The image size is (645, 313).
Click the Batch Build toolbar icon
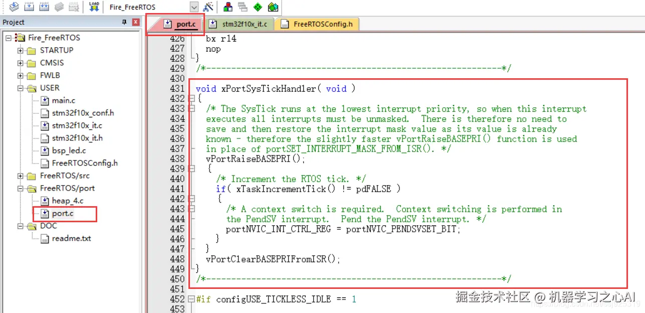(59, 7)
